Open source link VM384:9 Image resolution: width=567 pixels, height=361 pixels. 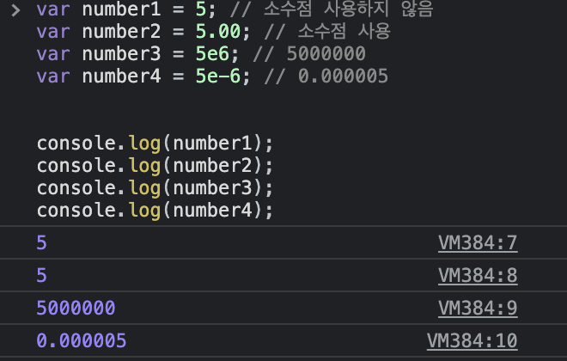coord(478,309)
